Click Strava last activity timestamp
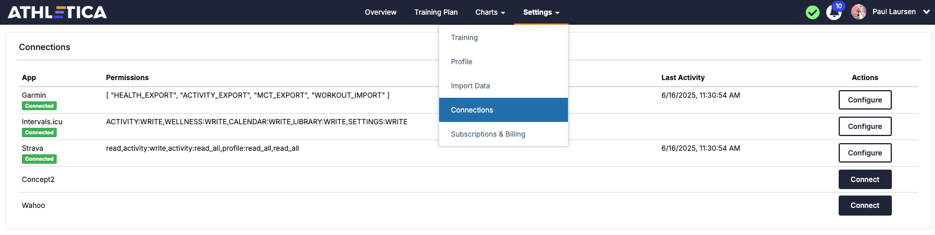 (x=700, y=148)
